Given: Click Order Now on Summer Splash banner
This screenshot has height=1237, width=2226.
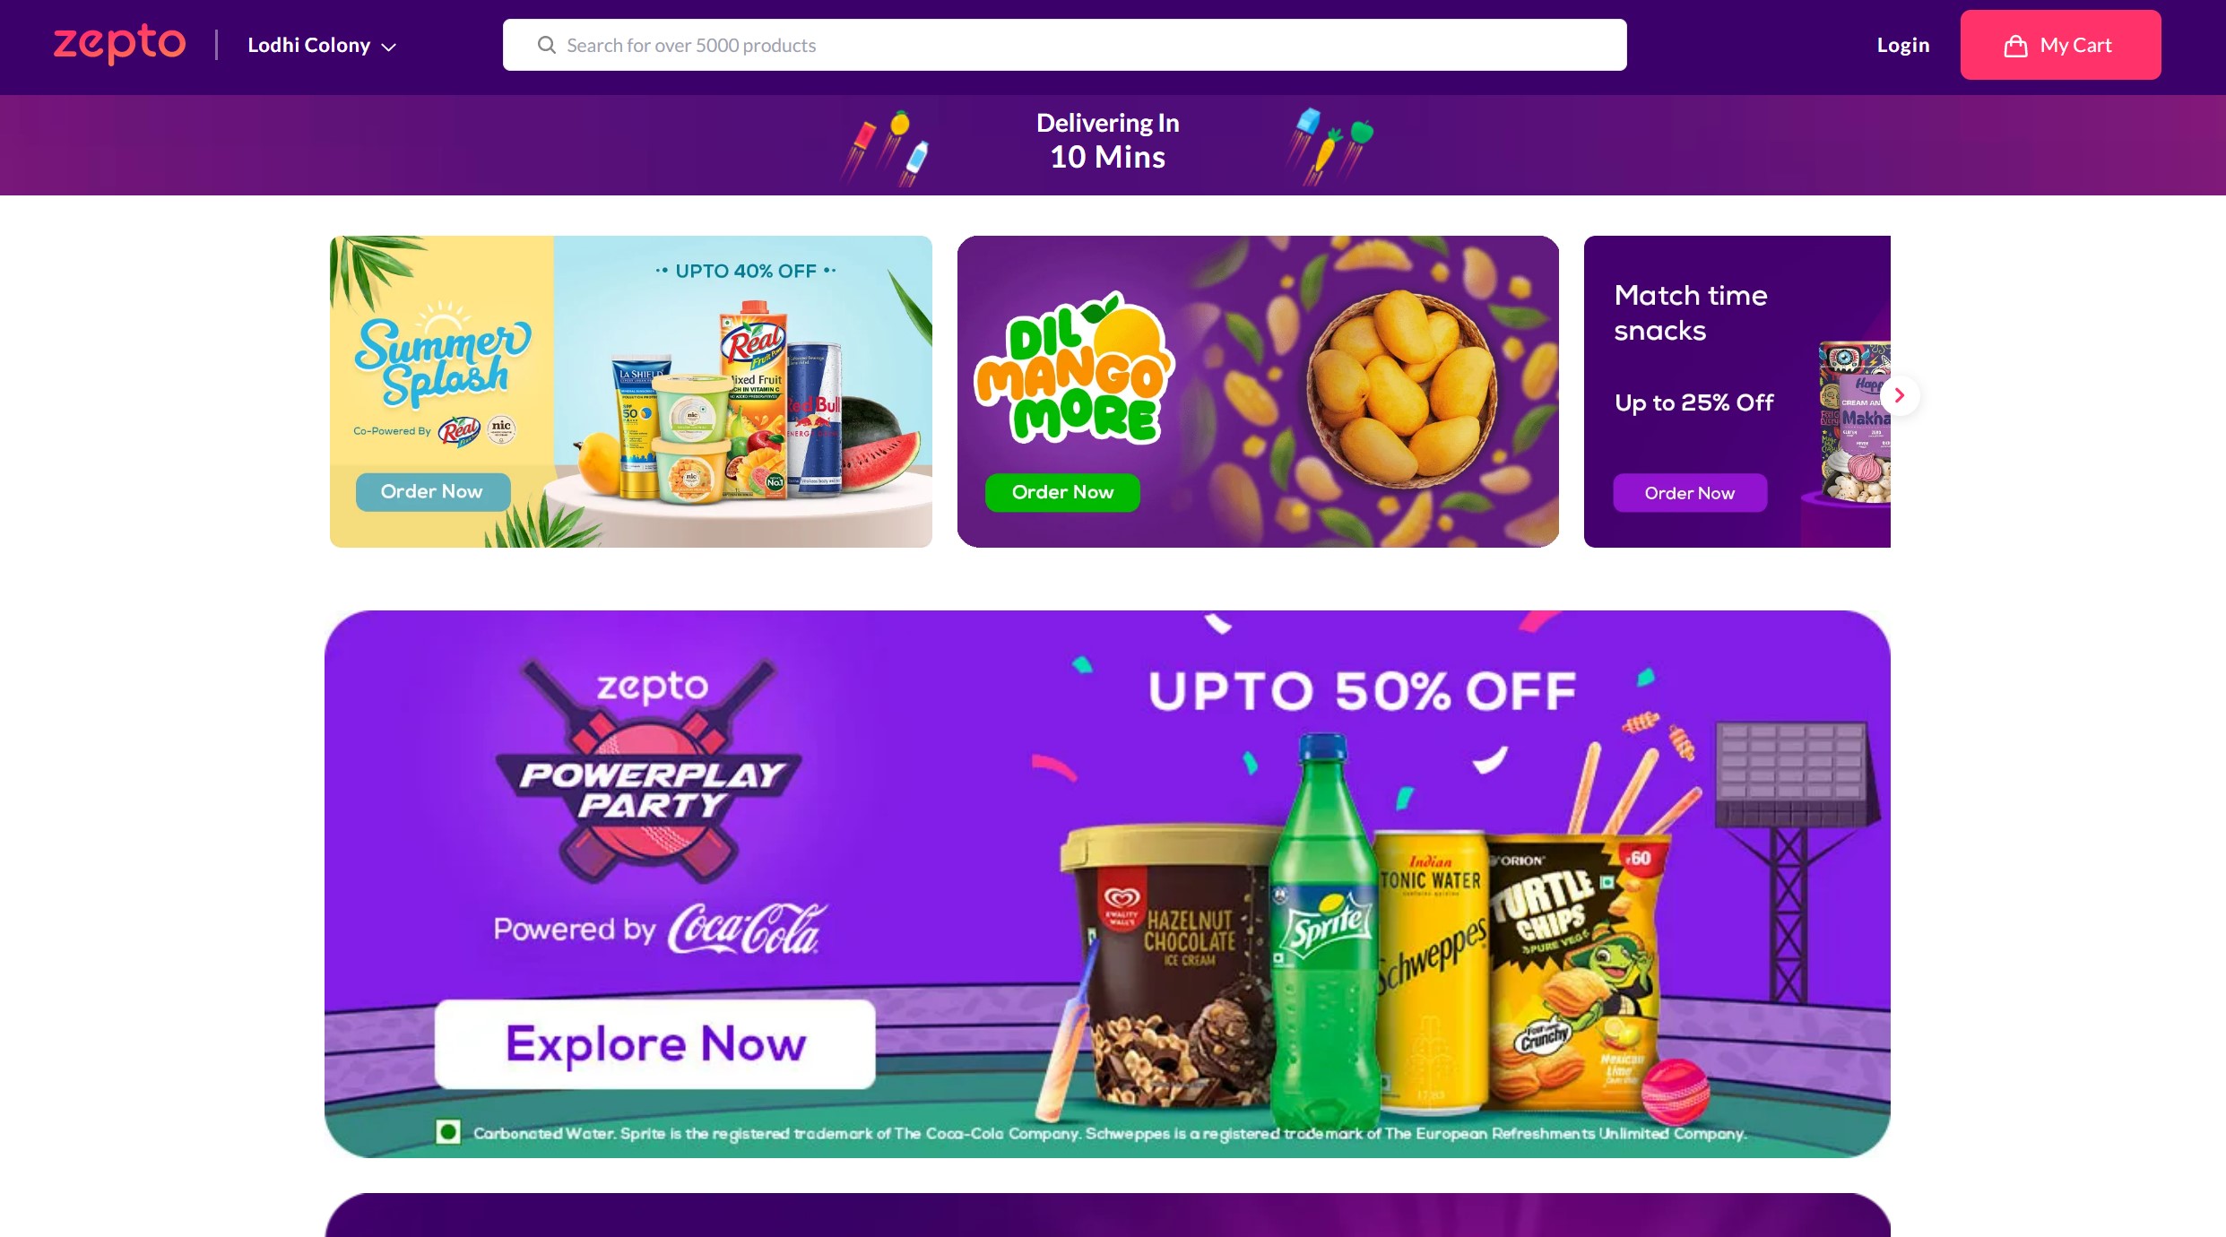Looking at the screenshot, I should click(432, 491).
